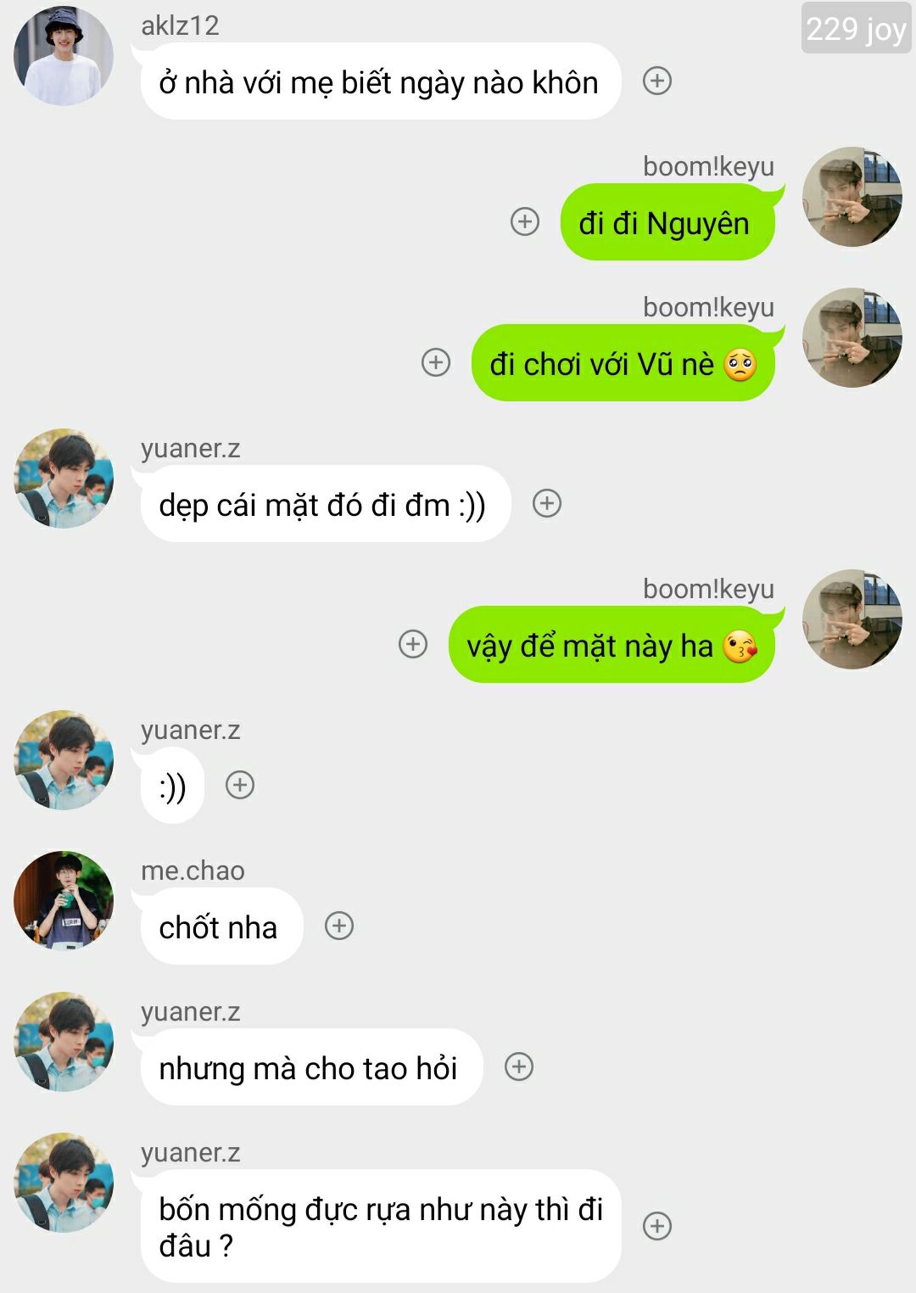Click the yuaner.z username above ":))"
This screenshot has height=1293, width=916.
(x=191, y=730)
